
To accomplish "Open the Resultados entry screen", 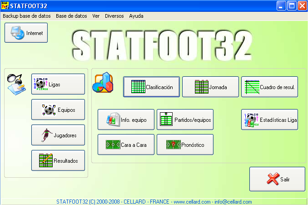I will coord(58,160).
